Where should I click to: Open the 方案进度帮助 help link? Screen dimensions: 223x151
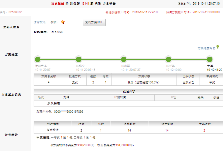(206, 48)
